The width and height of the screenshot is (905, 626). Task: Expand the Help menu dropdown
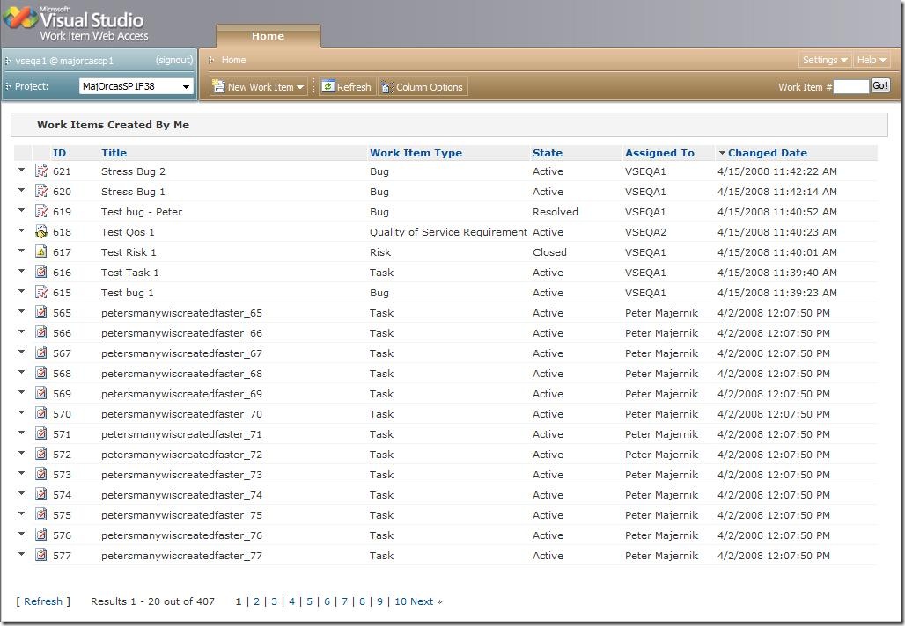click(x=872, y=60)
